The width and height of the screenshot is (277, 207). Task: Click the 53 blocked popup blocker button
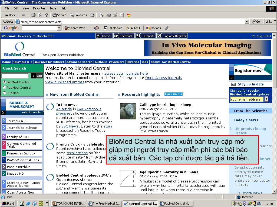113,28
